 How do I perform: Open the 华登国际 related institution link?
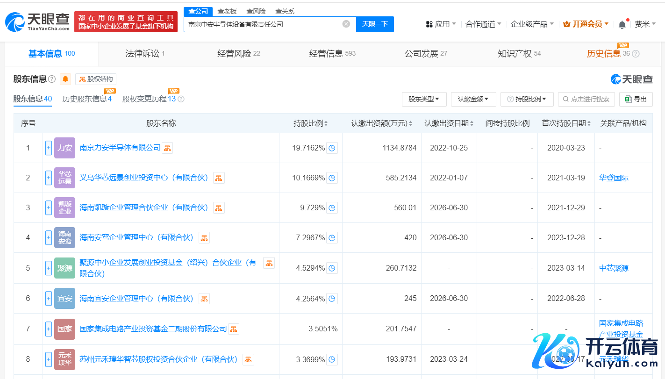tap(614, 178)
